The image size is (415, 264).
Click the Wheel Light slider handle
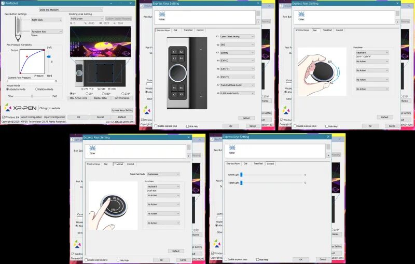[241, 175]
